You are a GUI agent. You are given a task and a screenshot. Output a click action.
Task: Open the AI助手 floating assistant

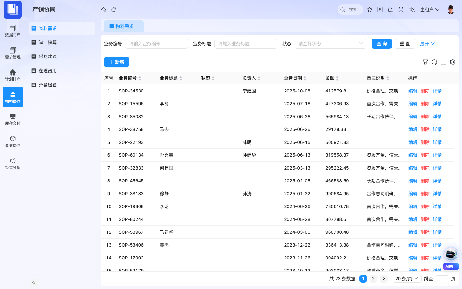point(451,258)
